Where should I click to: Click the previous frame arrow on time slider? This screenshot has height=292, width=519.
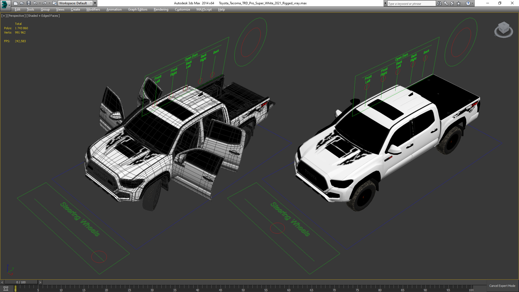[2, 282]
